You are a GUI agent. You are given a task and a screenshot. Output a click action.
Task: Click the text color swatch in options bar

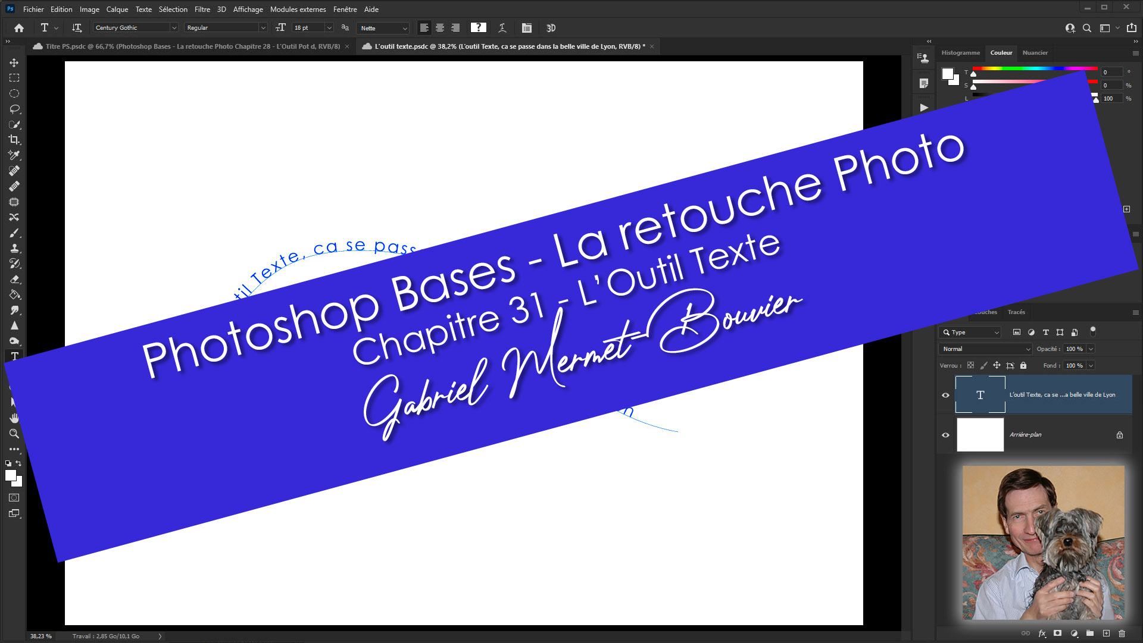(478, 28)
